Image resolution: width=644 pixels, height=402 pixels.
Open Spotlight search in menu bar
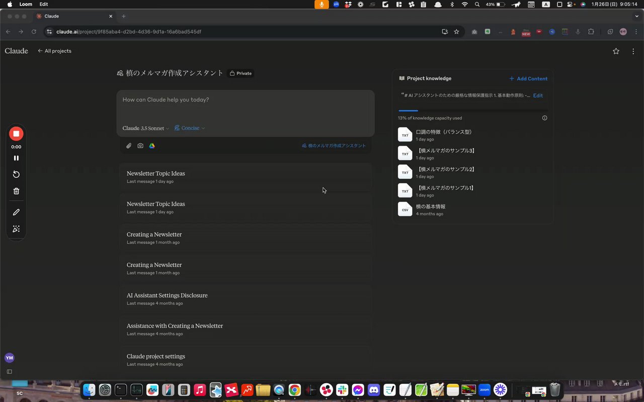477,4
